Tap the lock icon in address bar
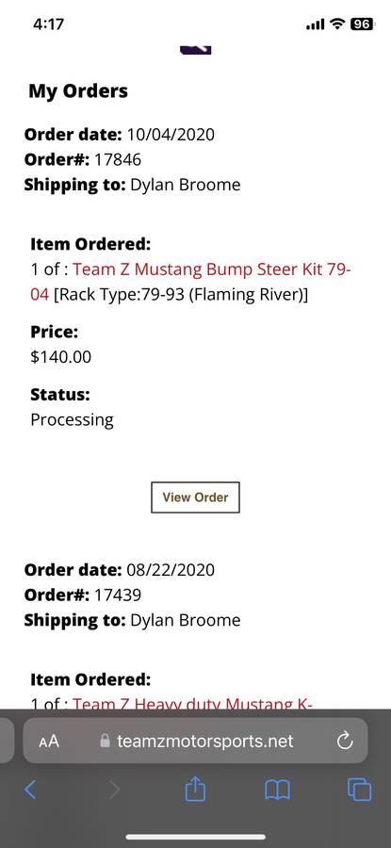Viewport: 391px width, 848px height. (x=106, y=741)
